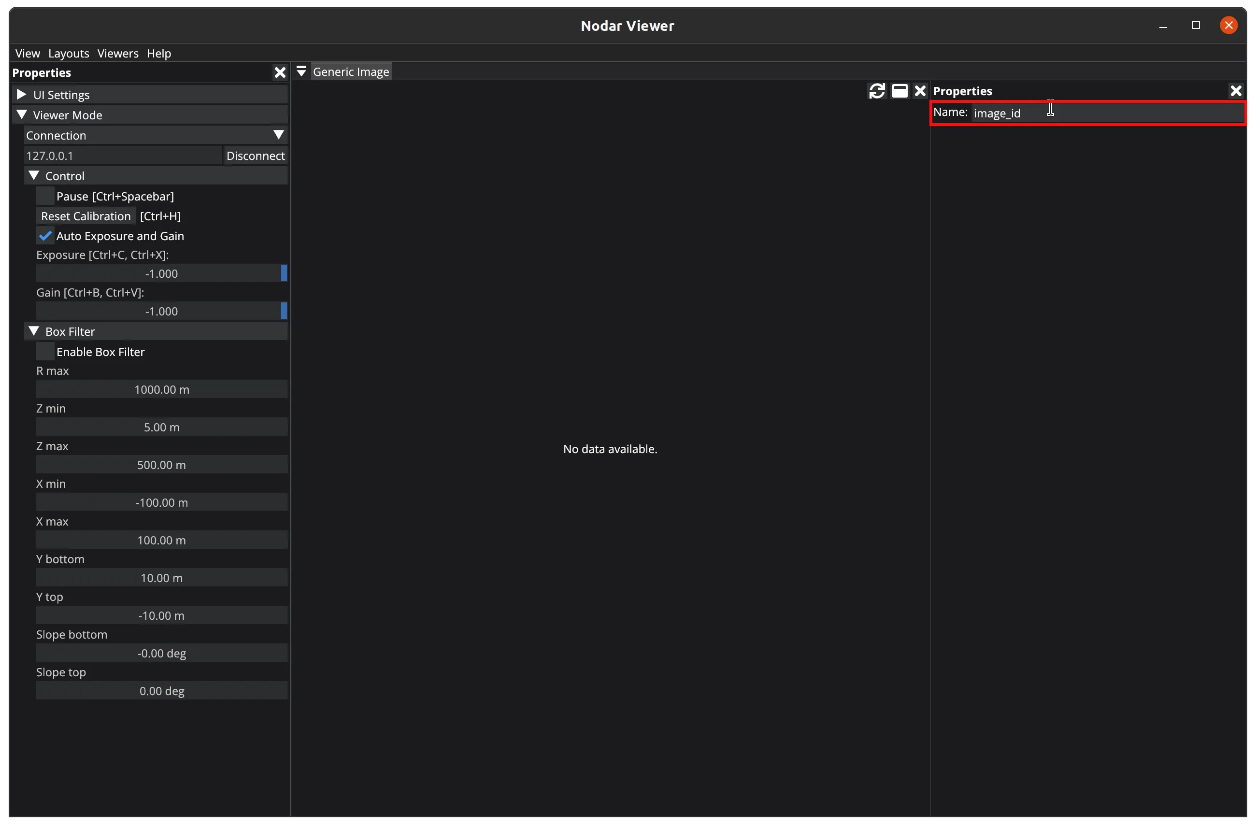Image resolution: width=1256 pixels, height=826 pixels.
Task: Open the Viewers menu
Action: click(x=118, y=53)
